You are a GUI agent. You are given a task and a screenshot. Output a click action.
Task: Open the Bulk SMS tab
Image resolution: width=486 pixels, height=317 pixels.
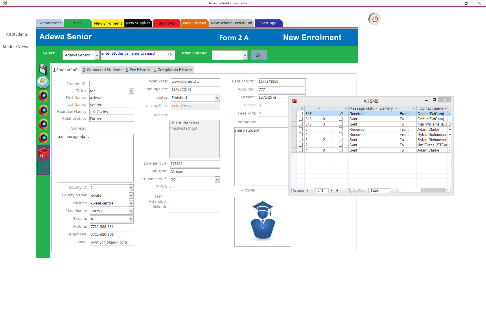pos(167,23)
